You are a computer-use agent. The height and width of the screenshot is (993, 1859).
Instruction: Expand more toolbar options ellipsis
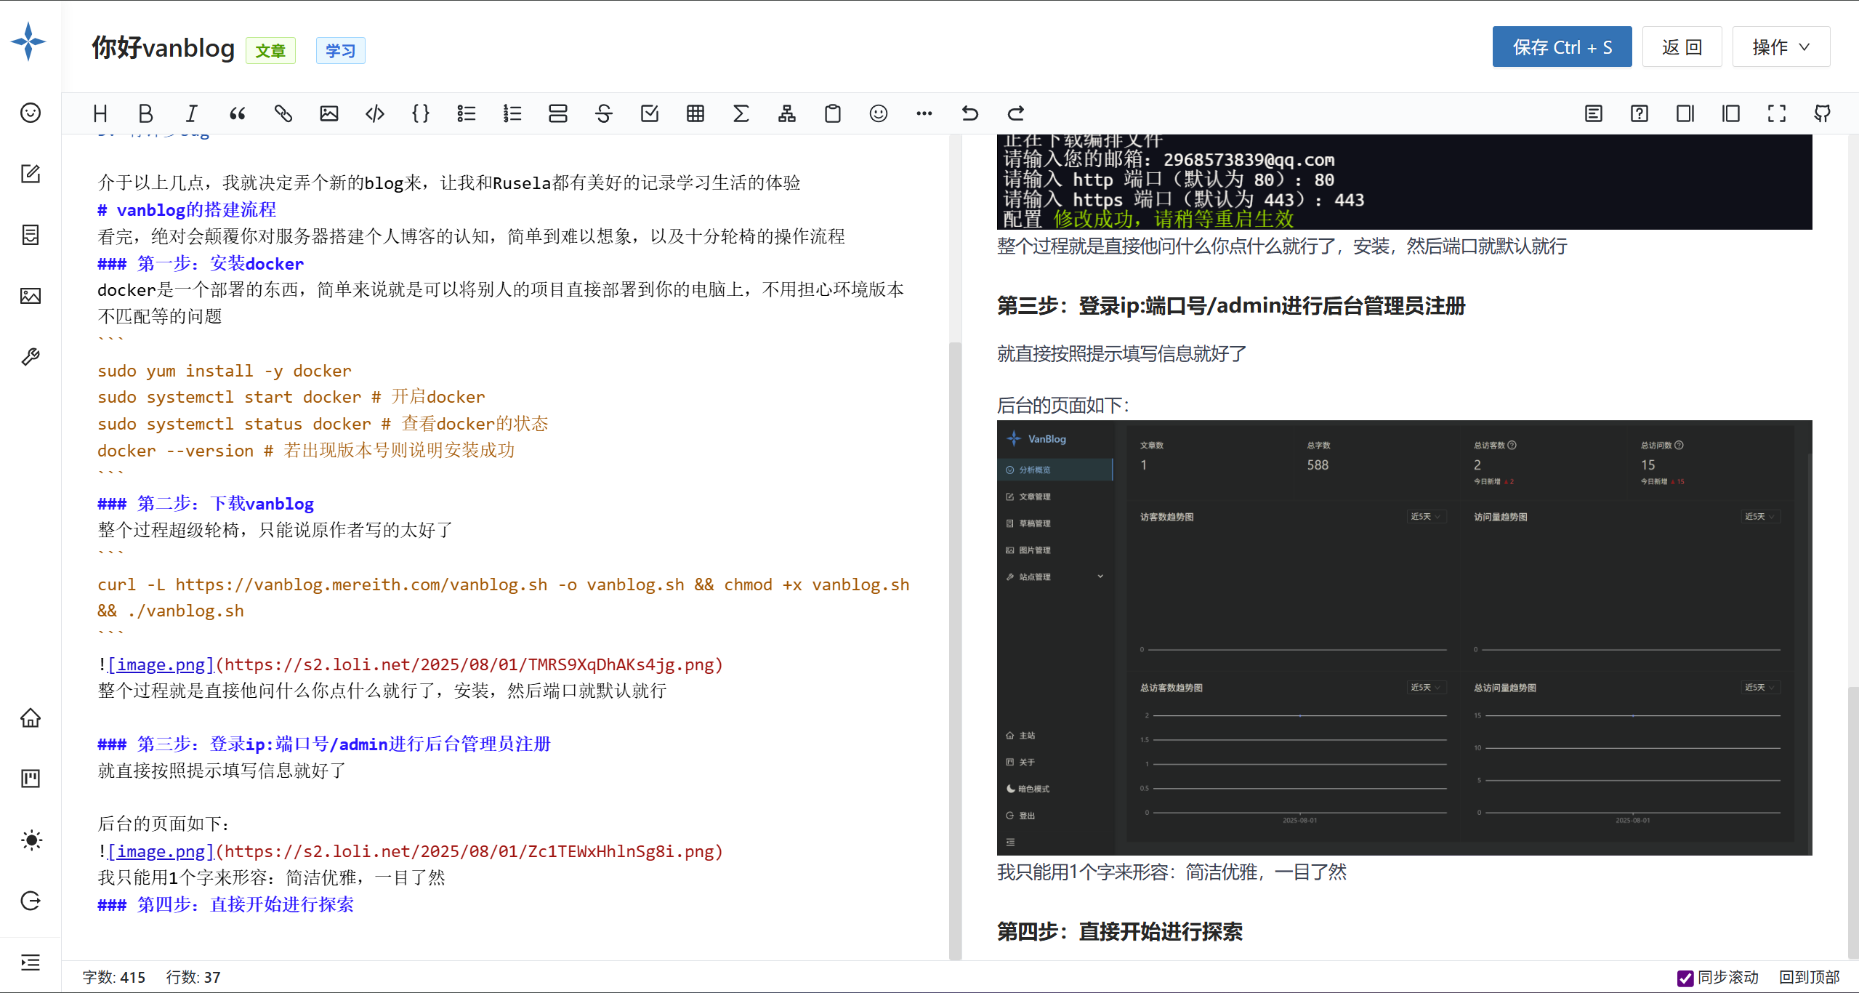pyautogui.click(x=924, y=113)
